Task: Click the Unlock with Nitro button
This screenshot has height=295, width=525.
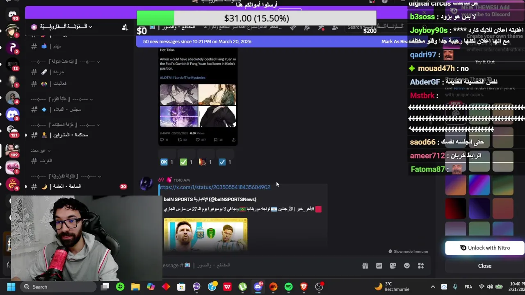Action: pos(484,248)
